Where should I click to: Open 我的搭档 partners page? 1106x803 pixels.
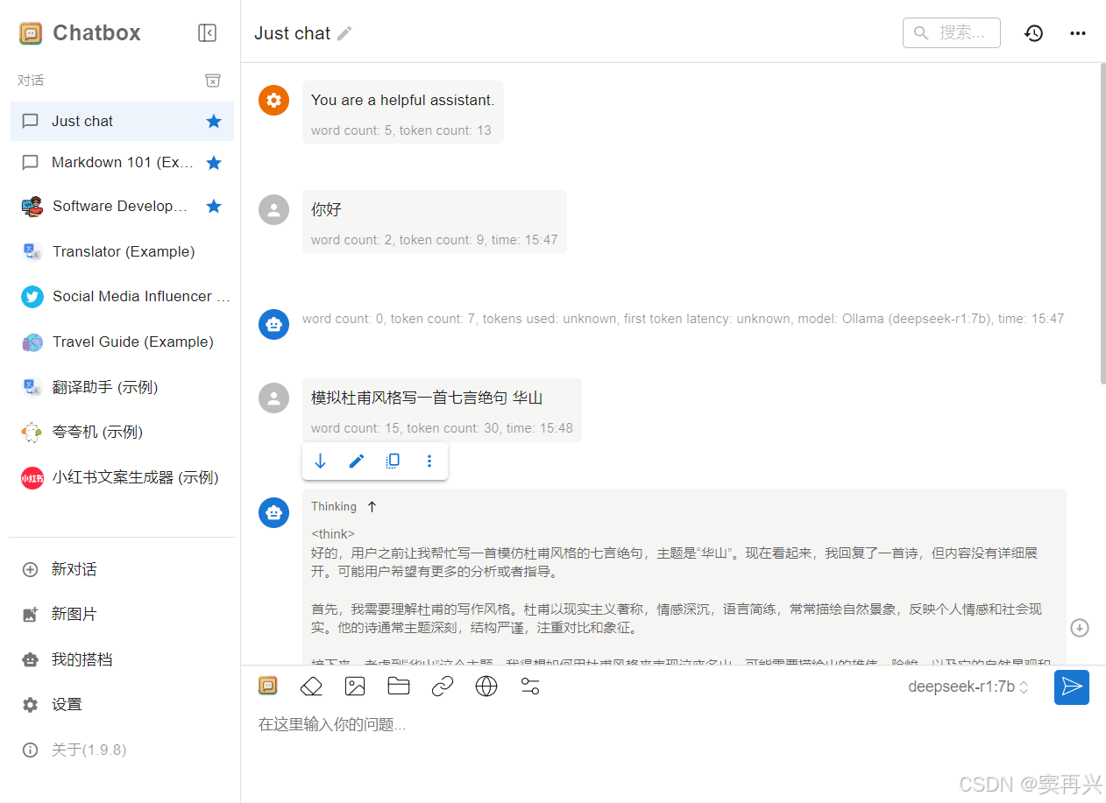click(x=122, y=659)
